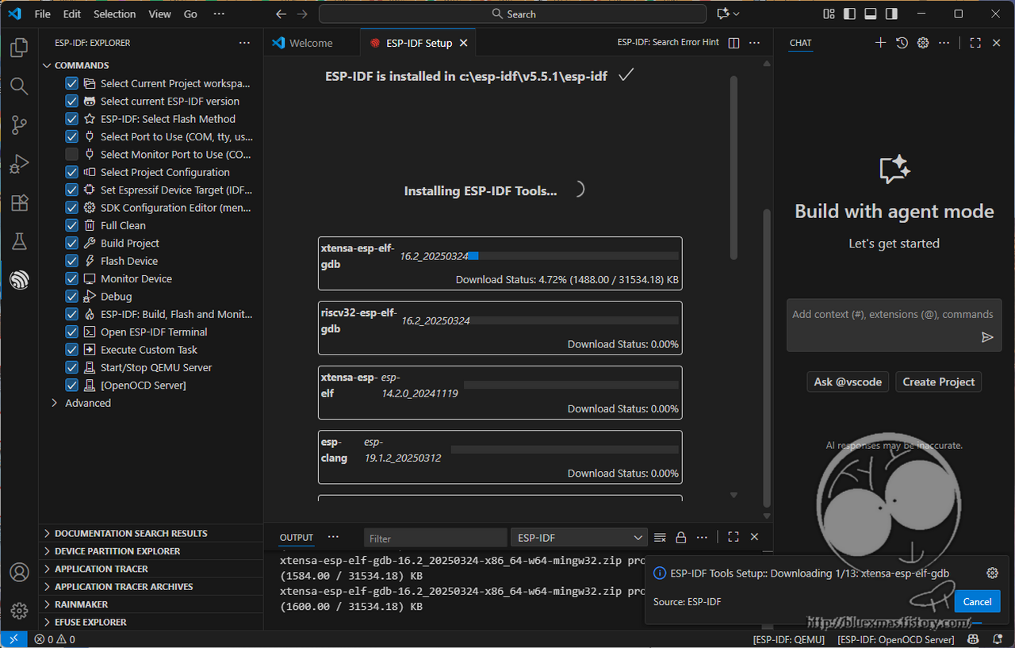Viewport: 1015px width, 648px height.
Task: Open Copilot chat menu in title bar
Action: (728, 13)
